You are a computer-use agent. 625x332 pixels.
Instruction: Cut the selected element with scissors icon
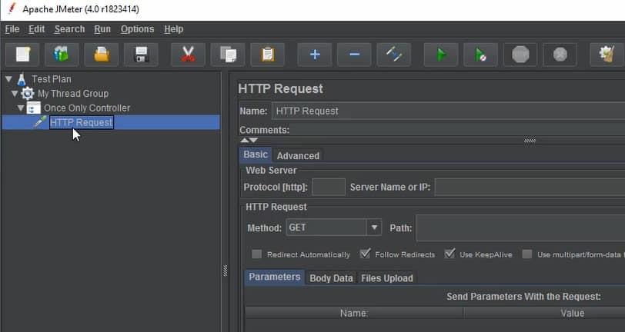(188, 54)
